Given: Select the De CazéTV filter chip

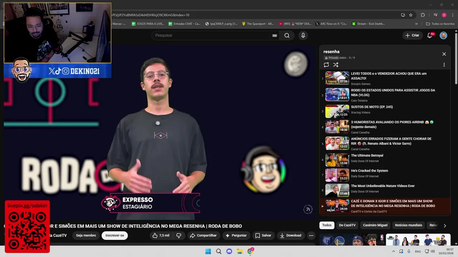Looking at the screenshot, I should pyautogui.click(x=347, y=225).
